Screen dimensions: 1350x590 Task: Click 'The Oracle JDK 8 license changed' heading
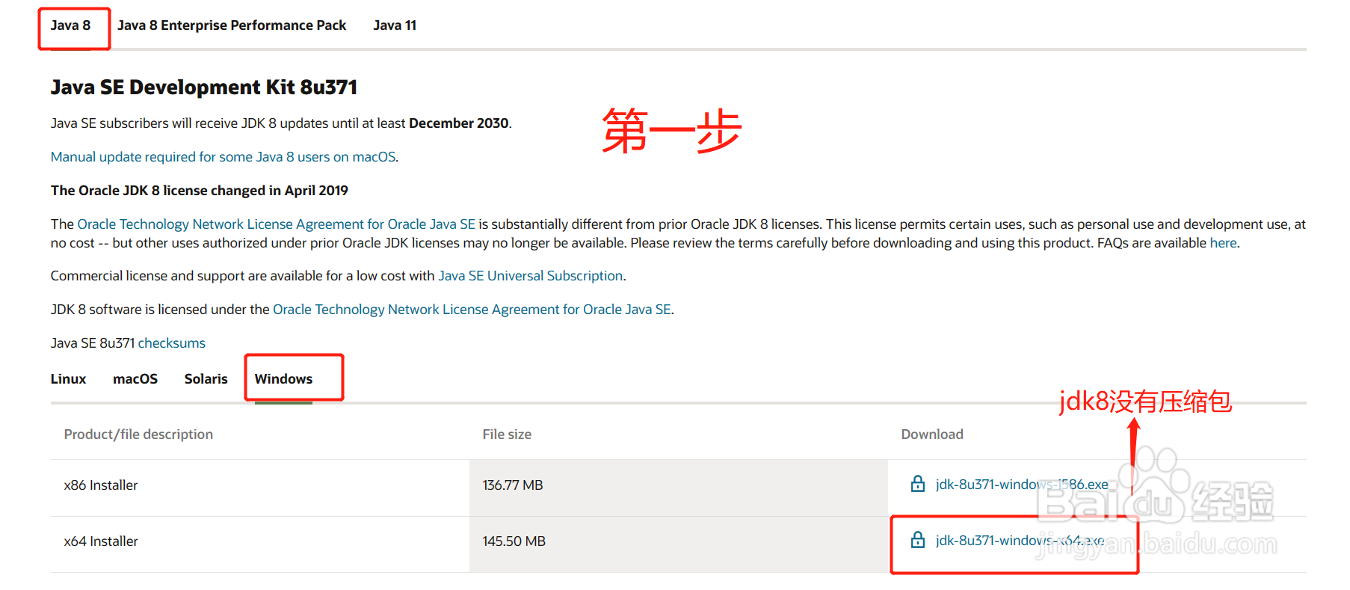tap(200, 191)
